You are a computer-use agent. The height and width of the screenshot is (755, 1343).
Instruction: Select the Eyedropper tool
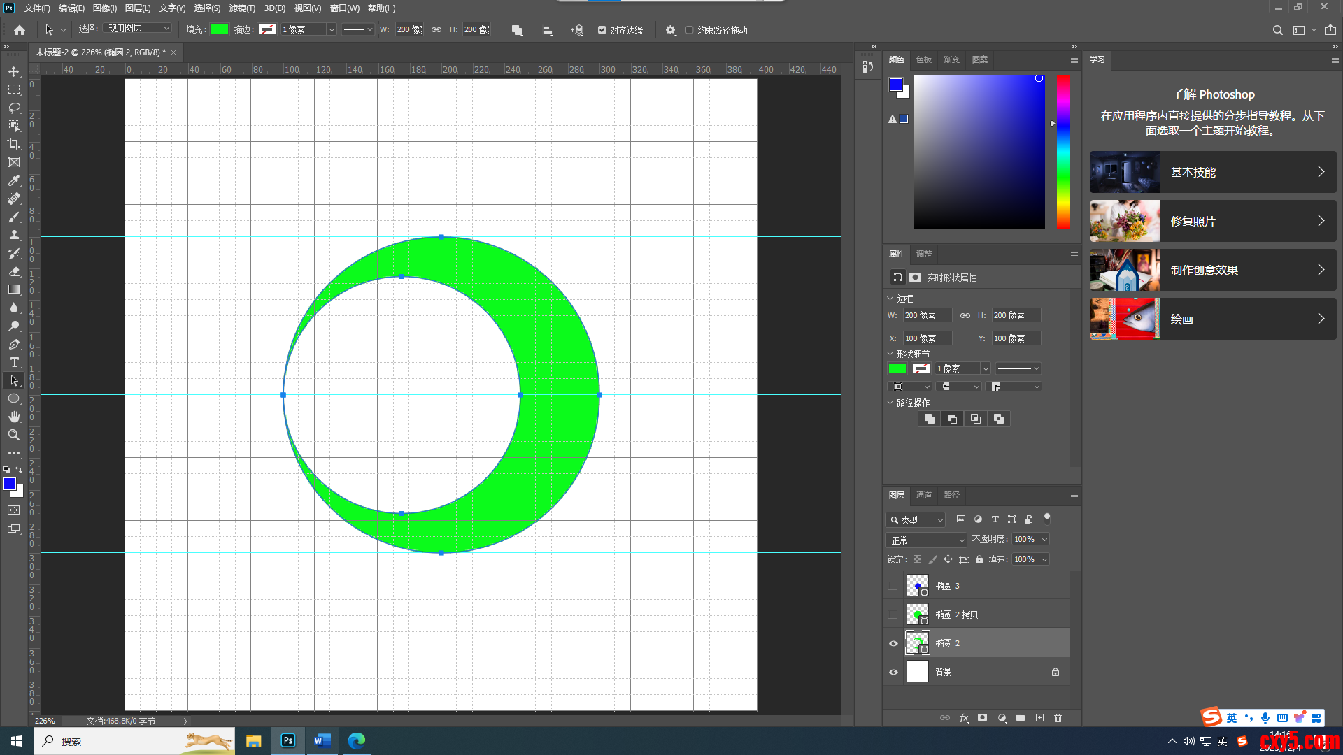pos(14,180)
